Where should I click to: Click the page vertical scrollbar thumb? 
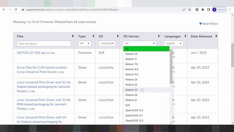[x=233, y=55]
